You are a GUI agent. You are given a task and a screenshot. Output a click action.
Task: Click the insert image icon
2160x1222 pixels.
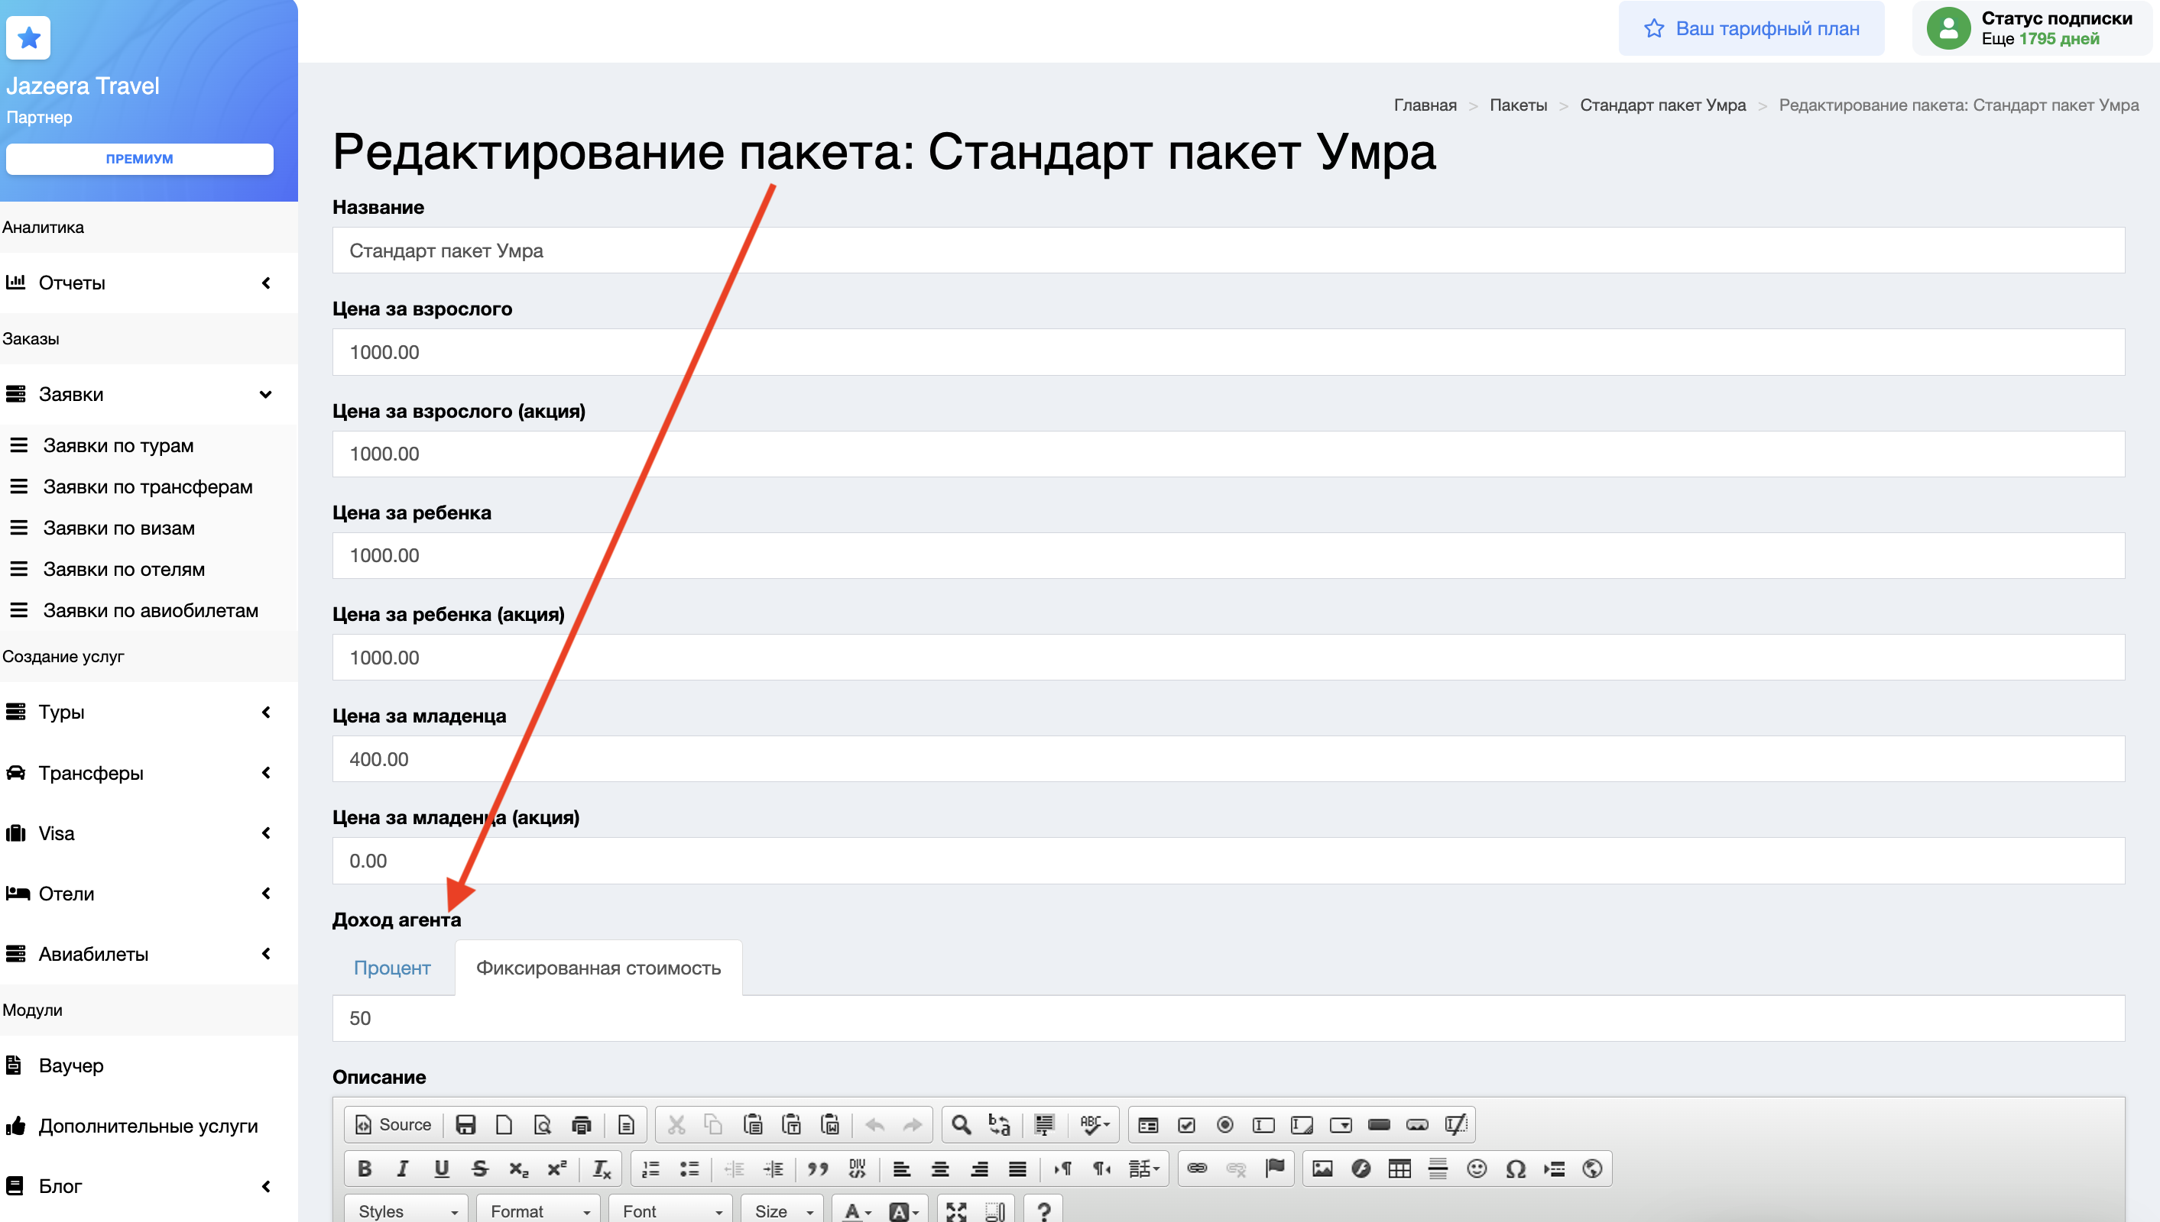(1322, 1169)
